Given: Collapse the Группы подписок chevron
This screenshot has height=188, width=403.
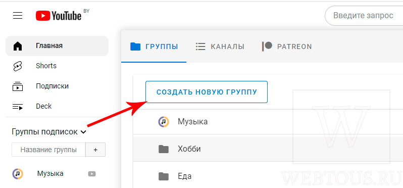Looking at the screenshot, I should tap(83, 132).
